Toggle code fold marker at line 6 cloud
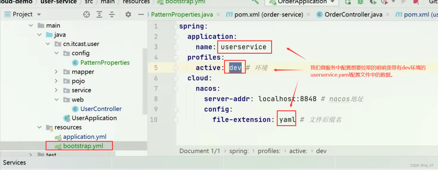438x170 pixels. (x=176, y=78)
